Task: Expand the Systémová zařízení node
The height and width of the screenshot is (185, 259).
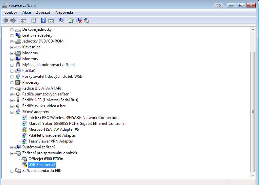Action: pyautogui.click(x=12, y=147)
